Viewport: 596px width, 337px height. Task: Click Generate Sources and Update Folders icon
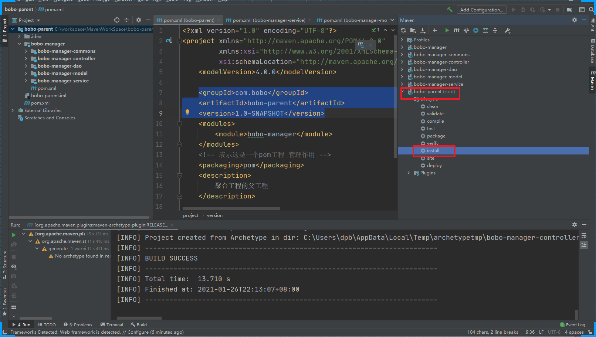pyautogui.click(x=413, y=30)
